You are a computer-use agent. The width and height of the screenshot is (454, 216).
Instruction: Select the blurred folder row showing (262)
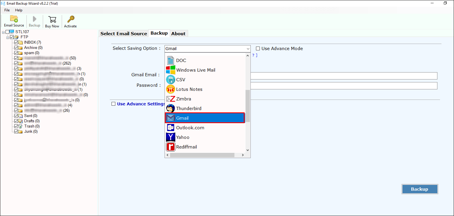[47, 63]
